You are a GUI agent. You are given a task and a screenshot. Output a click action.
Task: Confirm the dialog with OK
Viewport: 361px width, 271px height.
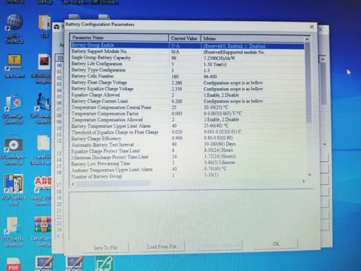pyautogui.click(x=276, y=244)
